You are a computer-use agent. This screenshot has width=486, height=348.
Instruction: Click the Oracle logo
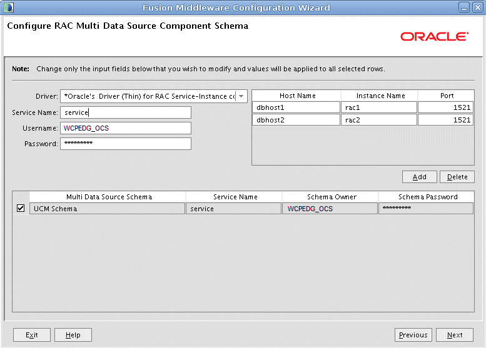tap(434, 36)
